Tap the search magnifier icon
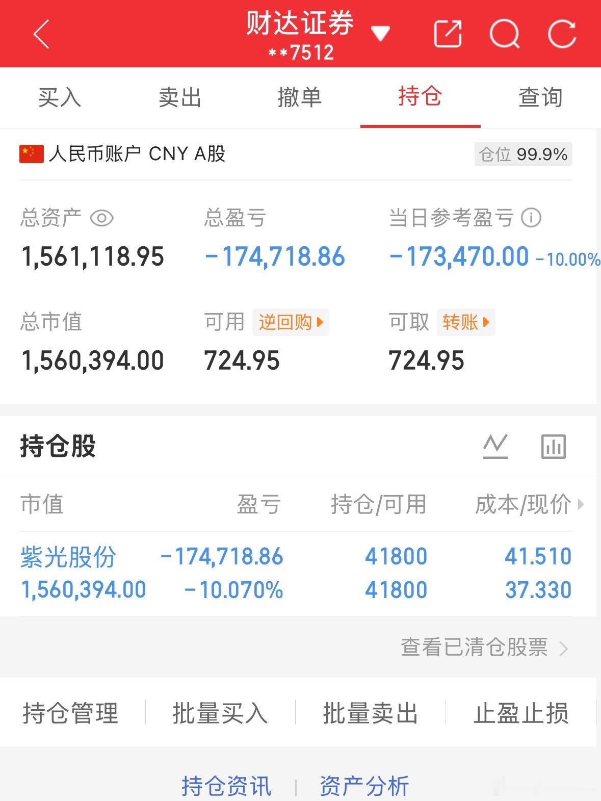Viewport: 601px width, 801px height. point(505,34)
